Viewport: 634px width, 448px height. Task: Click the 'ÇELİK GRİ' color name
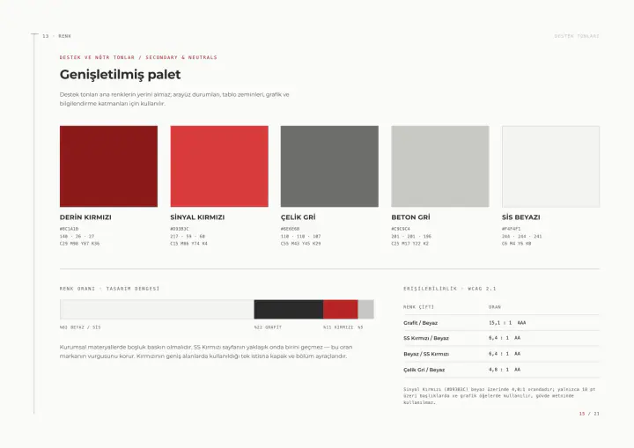(298, 217)
